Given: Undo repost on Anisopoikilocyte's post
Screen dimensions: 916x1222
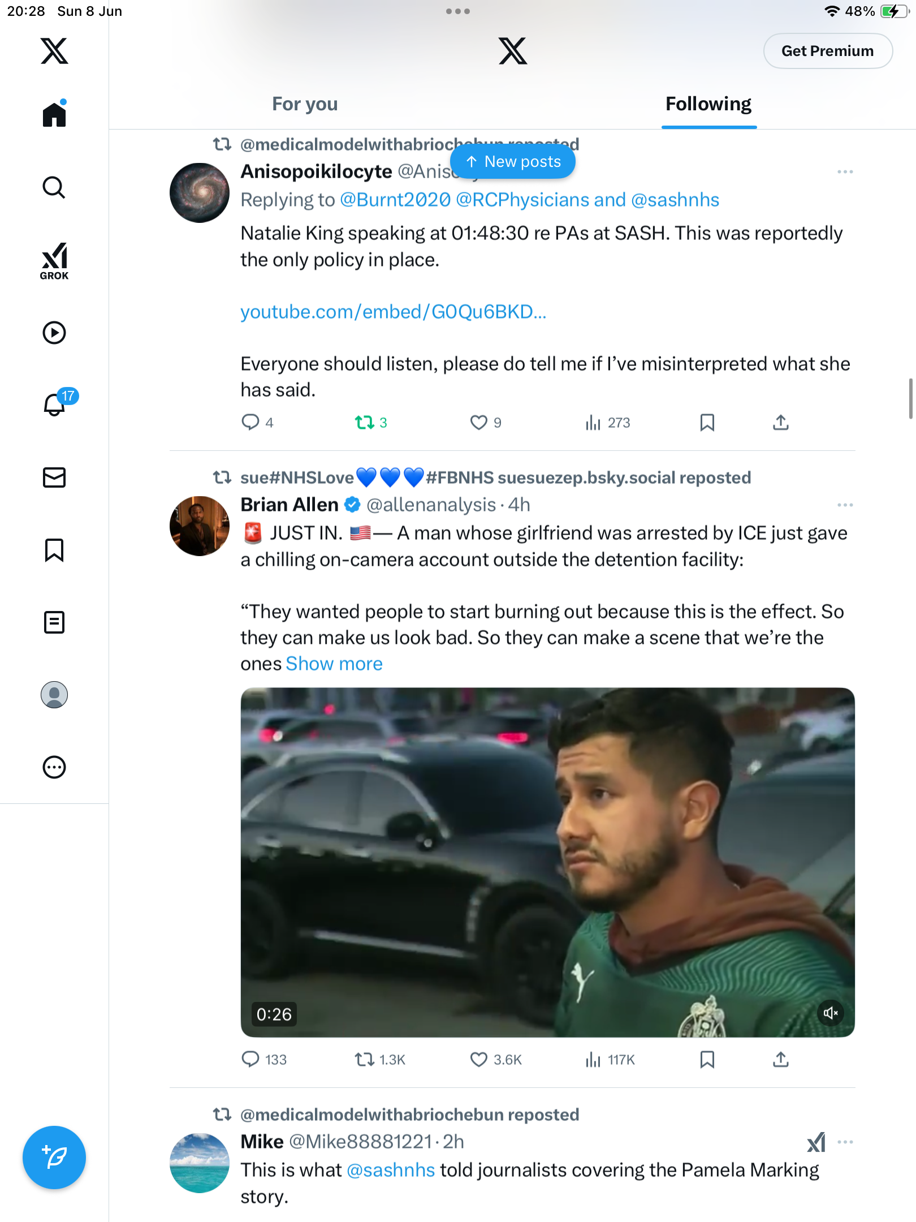Looking at the screenshot, I should click(371, 423).
